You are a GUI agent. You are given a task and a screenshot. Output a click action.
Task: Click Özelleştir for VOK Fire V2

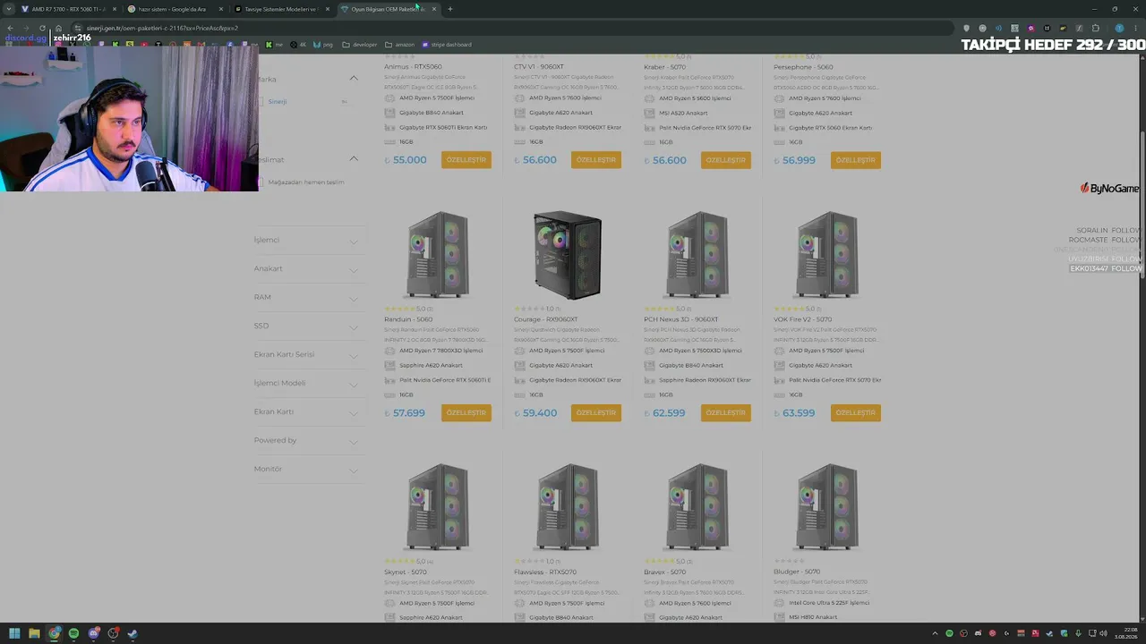click(x=856, y=413)
